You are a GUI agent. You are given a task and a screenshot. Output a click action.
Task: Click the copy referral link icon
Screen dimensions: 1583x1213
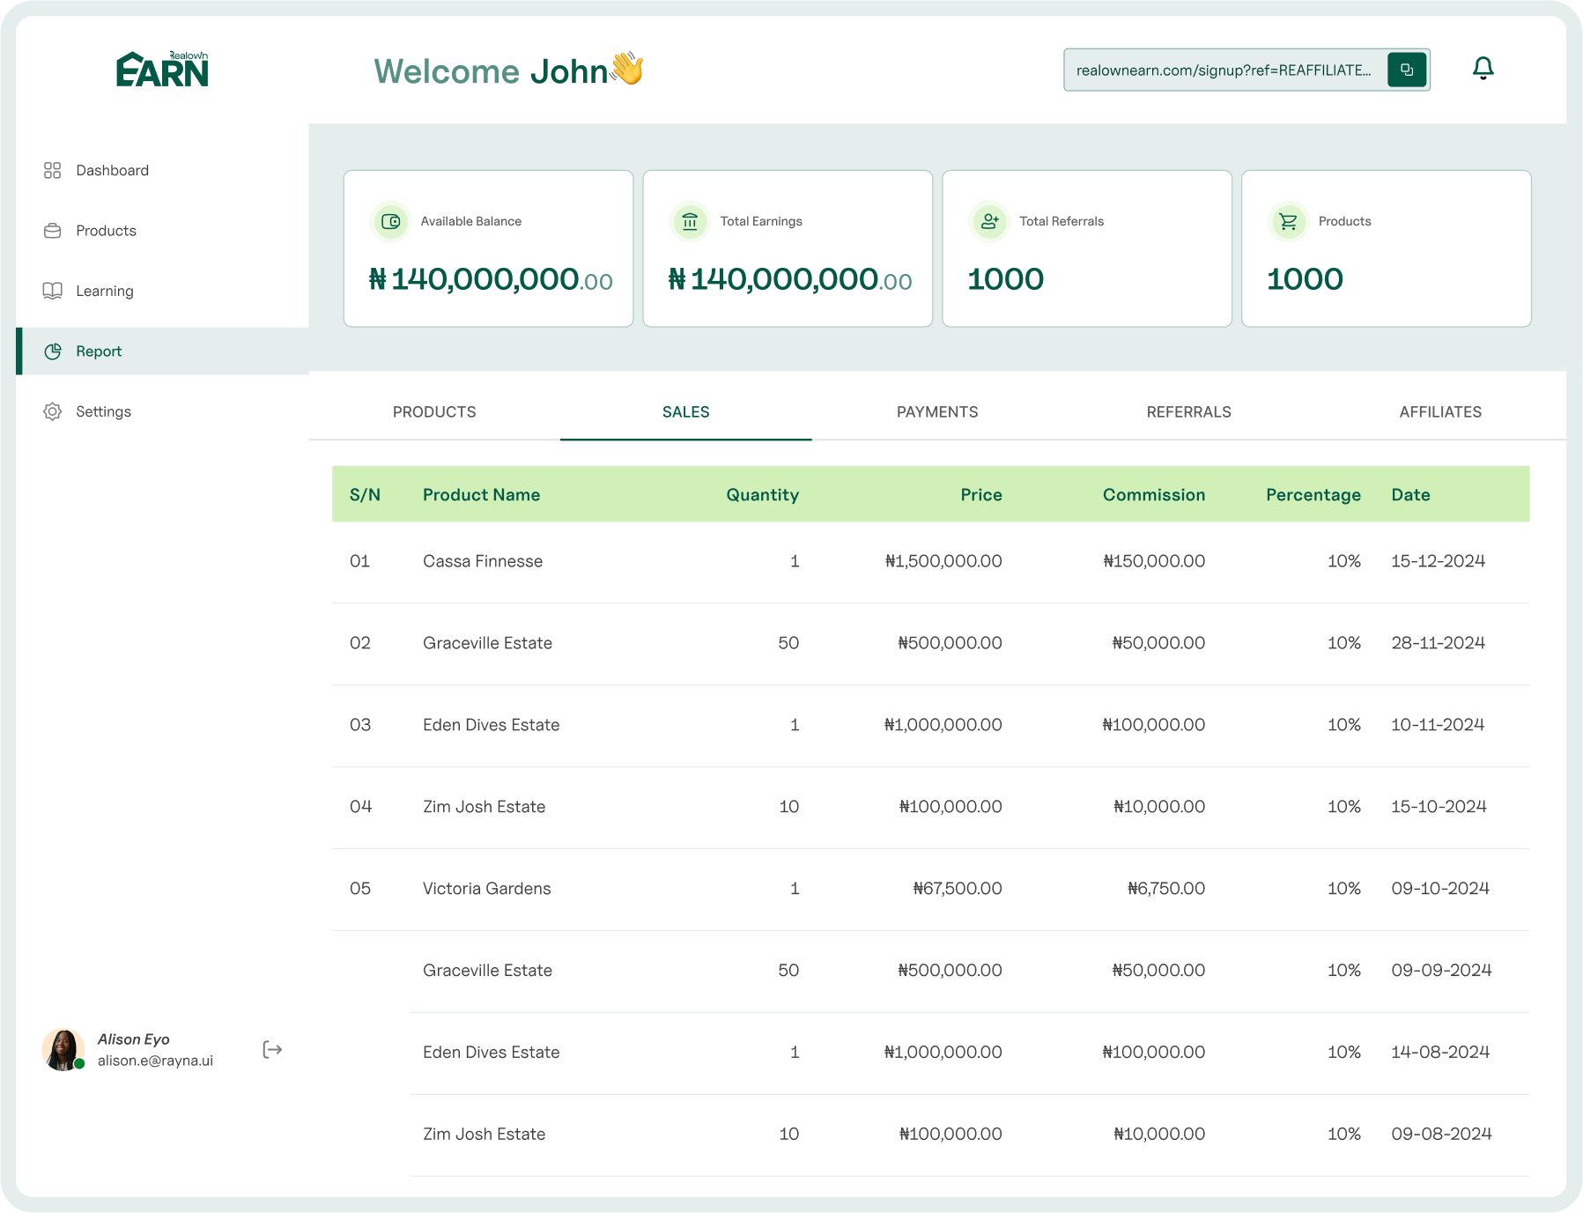1406,70
